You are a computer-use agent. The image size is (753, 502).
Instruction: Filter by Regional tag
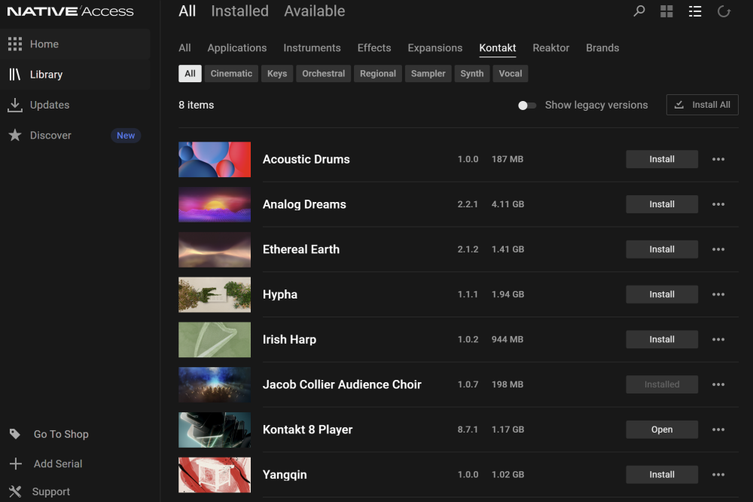[378, 74]
